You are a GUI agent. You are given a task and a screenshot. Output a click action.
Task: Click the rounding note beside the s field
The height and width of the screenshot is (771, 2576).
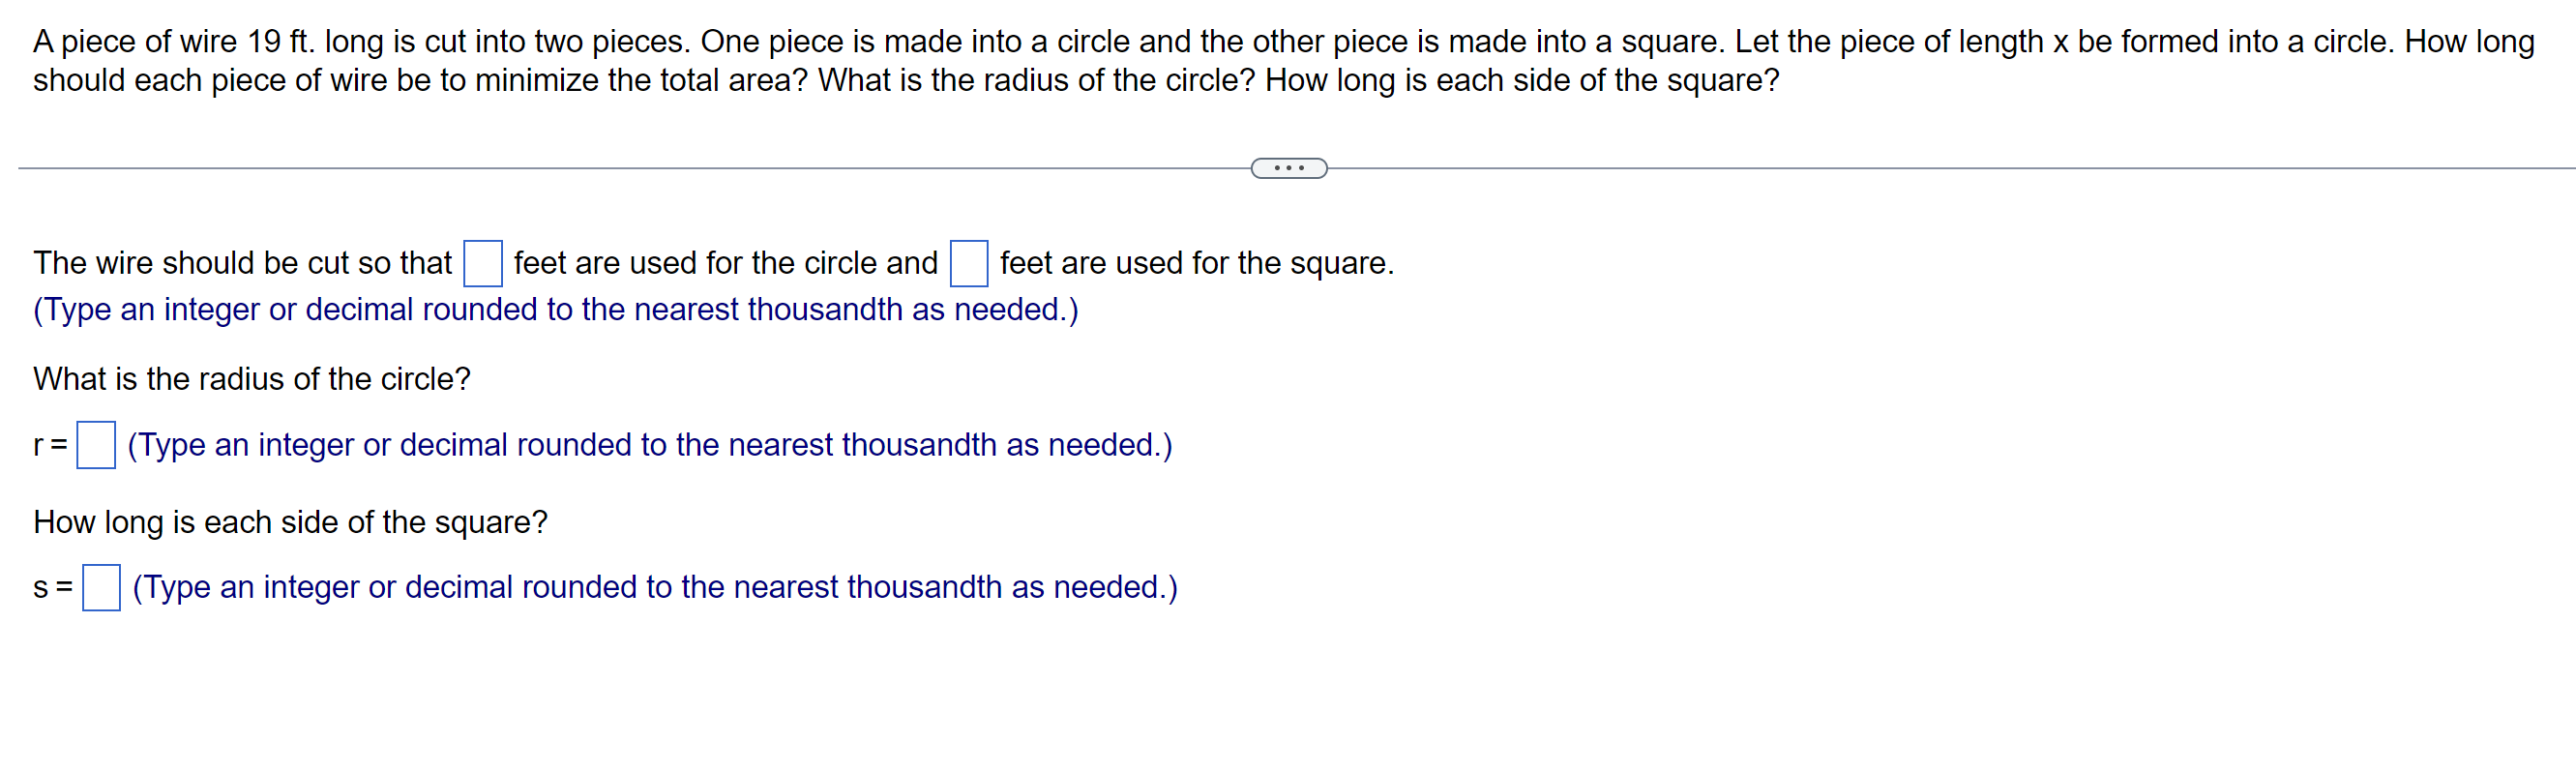(653, 587)
